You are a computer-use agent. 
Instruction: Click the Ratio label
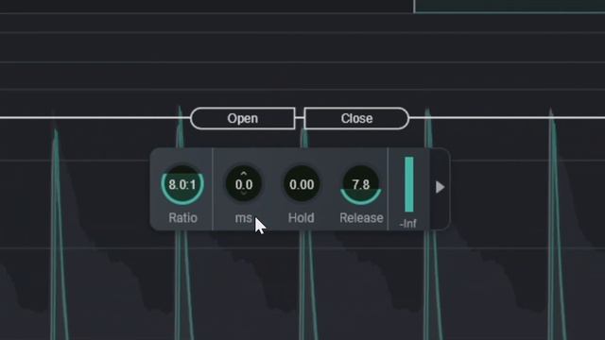pyautogui.click(x=182, y=218)
